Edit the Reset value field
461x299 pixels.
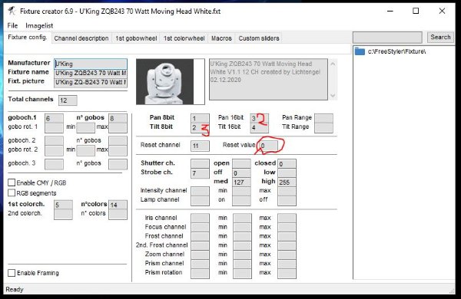267,146
